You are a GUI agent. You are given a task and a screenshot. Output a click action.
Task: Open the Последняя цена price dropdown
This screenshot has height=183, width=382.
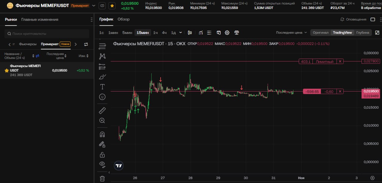coord(291,33)
